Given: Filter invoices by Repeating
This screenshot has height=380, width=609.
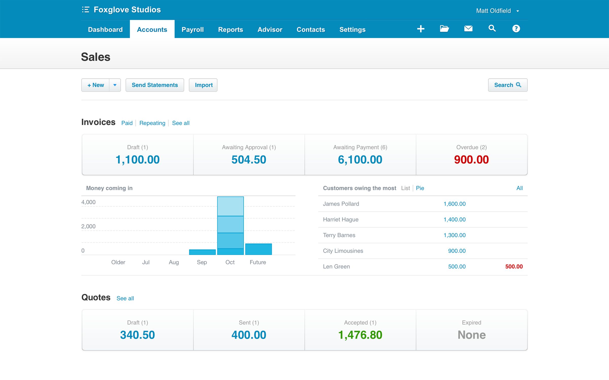Looking at the screenshot, I should tap(152, 123).
